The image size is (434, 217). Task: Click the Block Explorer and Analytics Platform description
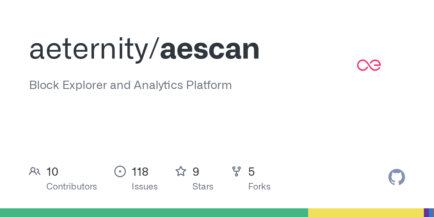point(130,85)
